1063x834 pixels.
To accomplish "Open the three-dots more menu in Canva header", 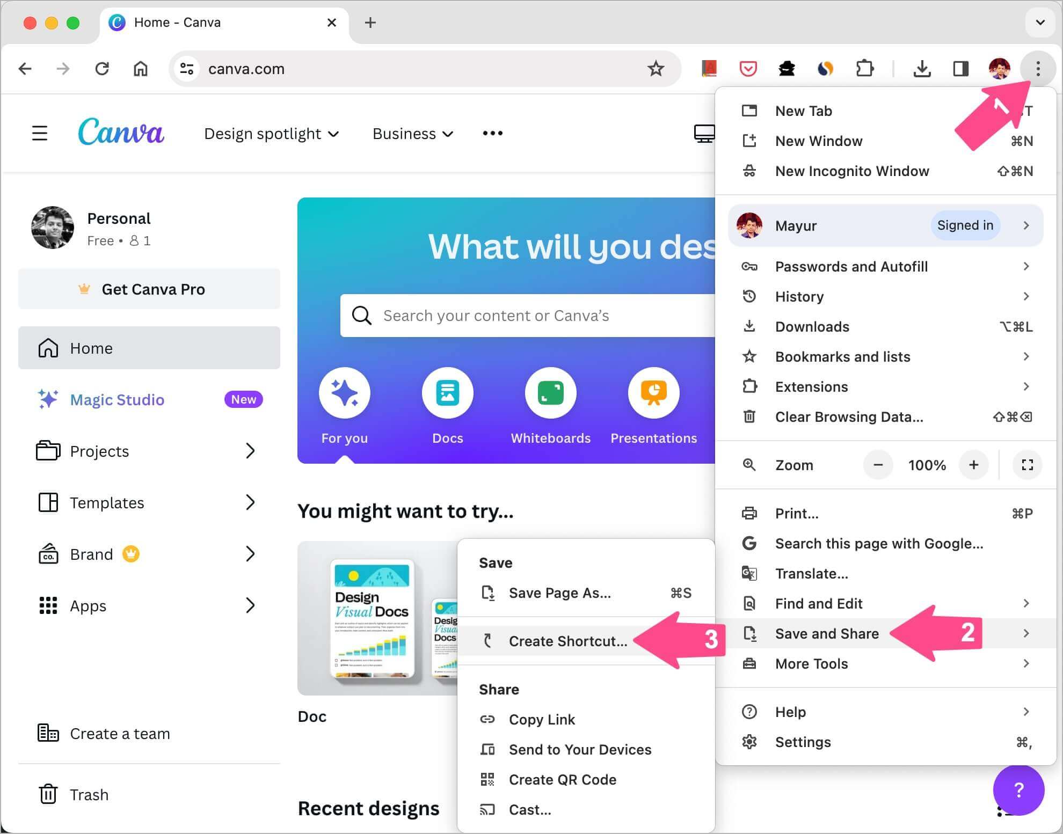I will pos(492,133).
